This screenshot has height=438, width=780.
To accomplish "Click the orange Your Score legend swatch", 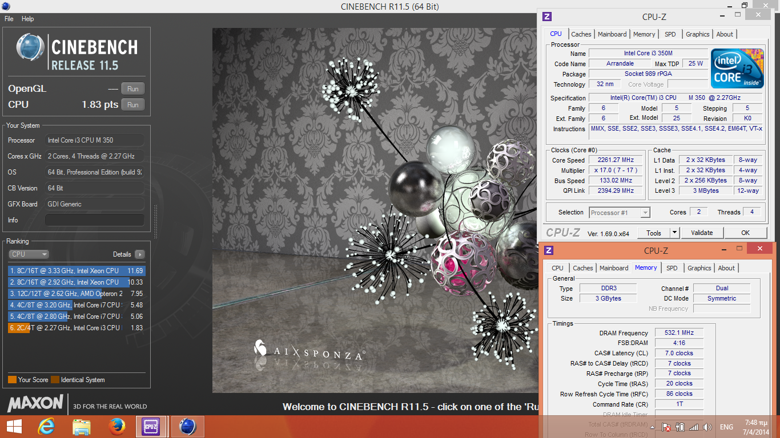I will [12, 380].
